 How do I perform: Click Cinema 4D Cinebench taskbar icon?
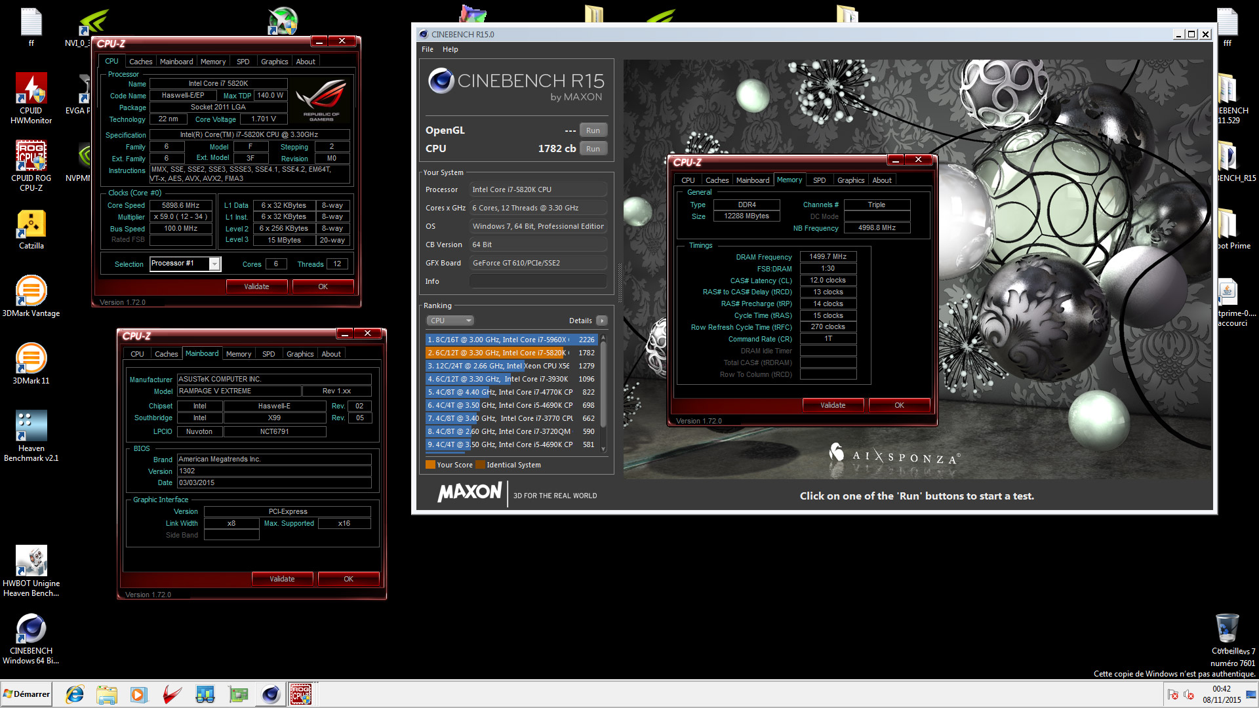click(x=270, y=694)
